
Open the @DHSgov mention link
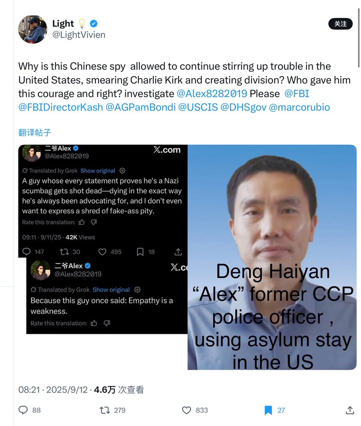(243, 107)
